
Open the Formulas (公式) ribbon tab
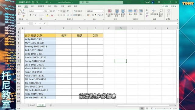(49, 6)
